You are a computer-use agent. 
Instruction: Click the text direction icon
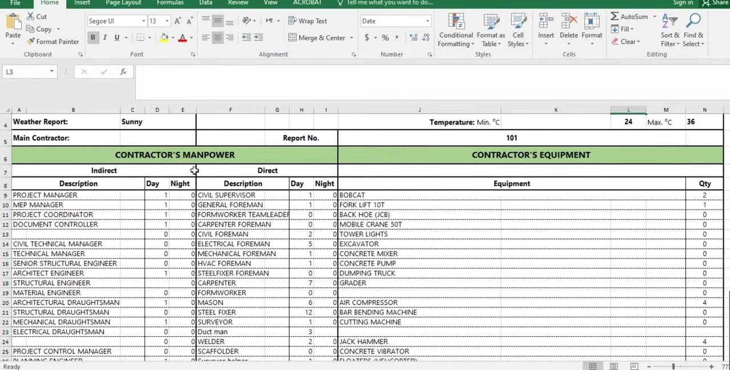[x=269, y=21]
